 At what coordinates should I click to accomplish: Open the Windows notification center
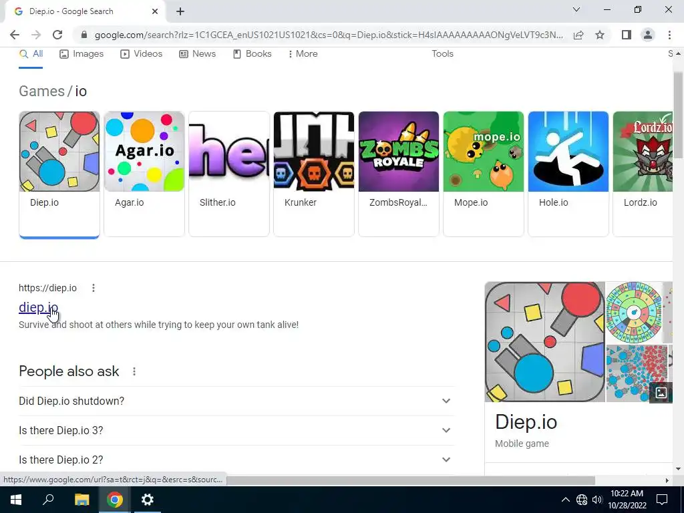pos(662,500)
